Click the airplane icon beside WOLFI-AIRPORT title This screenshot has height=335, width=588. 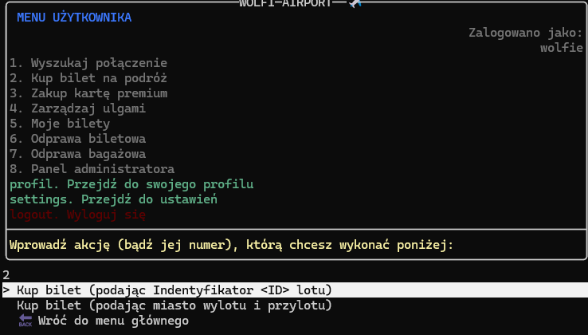pos(355,3)
